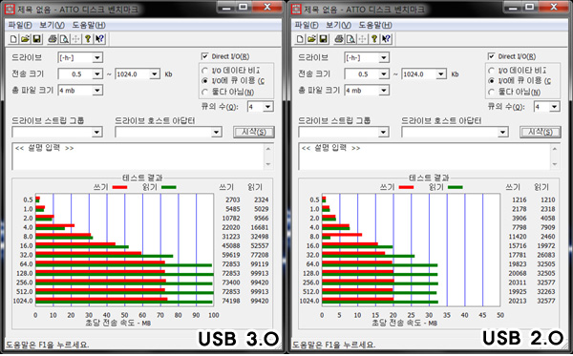573x356 pixels.
Task: Open 파일(F) menu in left window
Action: (x=20, y=25)
